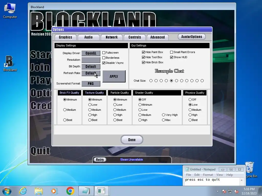The height and width of the screenshot is (196, 262).
Task: Select the last Chat Size radio
Action: click(x=202, y=81)
